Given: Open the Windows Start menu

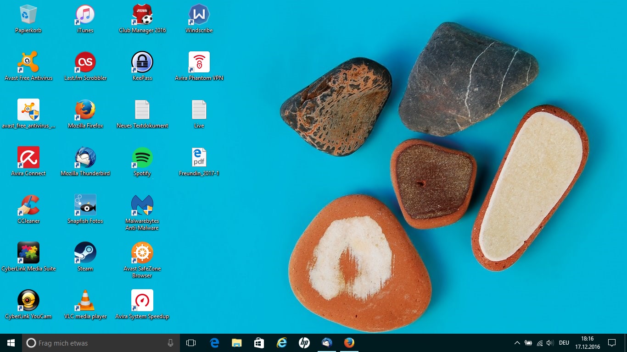Looking at the screenshot, I should [11, 343].
